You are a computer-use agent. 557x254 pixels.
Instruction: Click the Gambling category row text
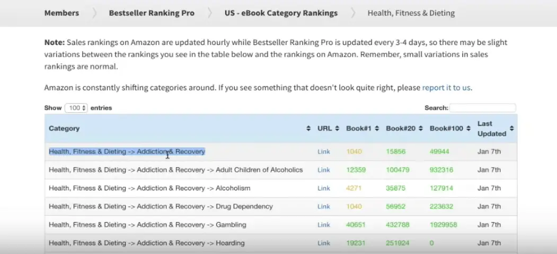(147, 225)
